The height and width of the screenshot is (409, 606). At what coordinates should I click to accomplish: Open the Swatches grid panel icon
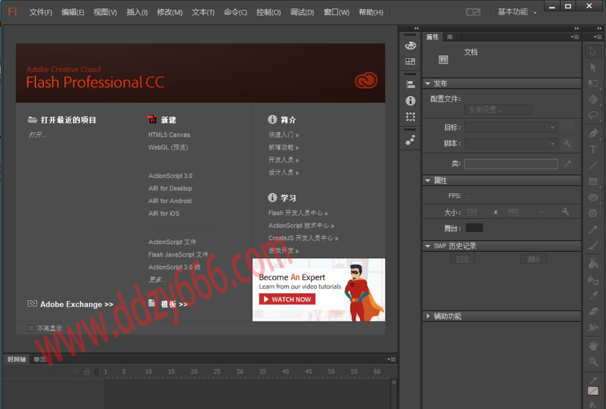coord(410,61)
